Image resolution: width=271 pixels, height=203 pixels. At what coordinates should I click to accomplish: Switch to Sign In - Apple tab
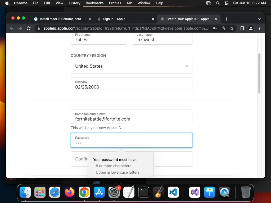coord(114,19)
